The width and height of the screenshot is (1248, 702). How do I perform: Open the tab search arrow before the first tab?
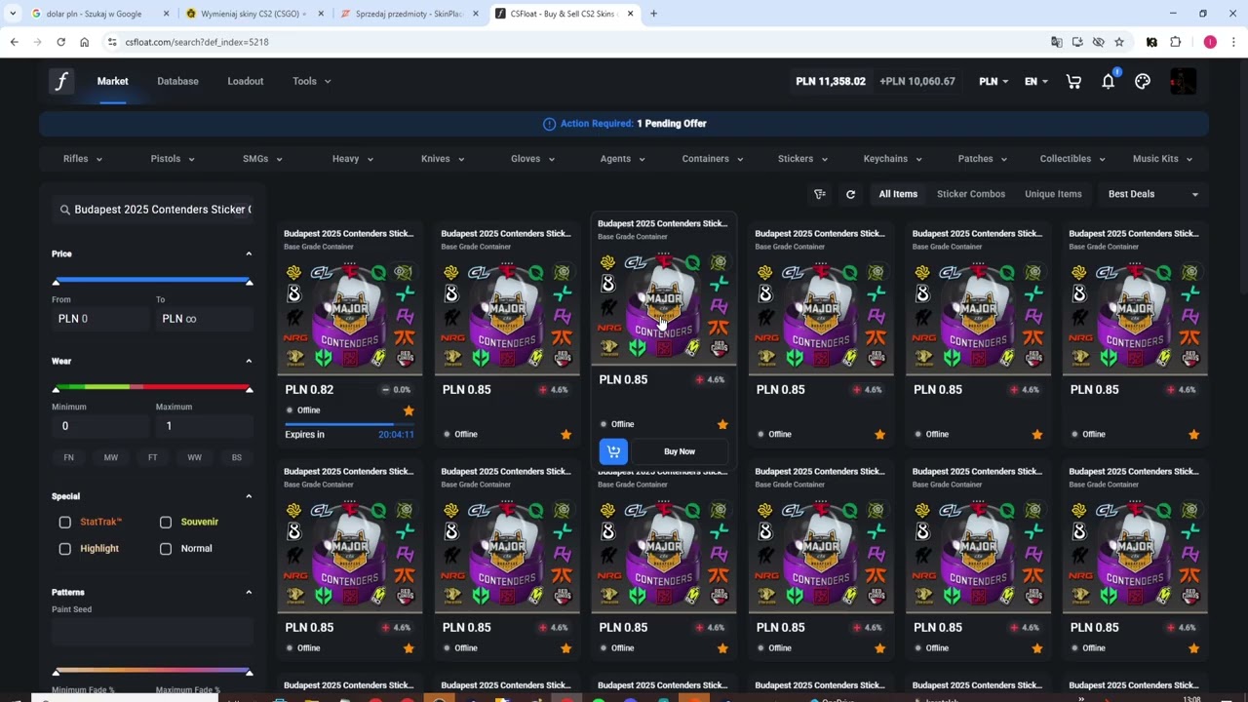[13, 14]
